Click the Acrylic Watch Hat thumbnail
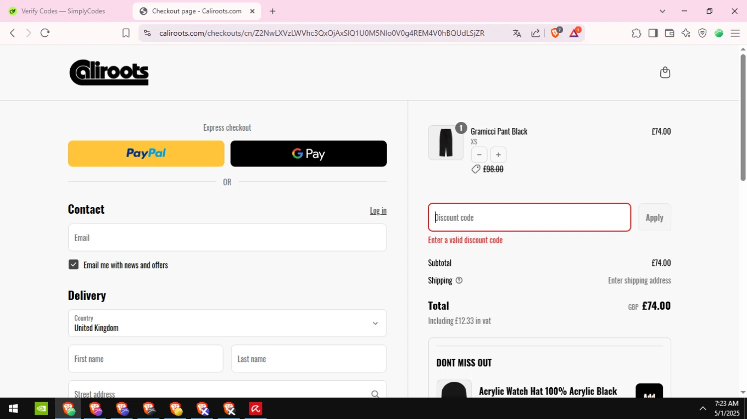 (x=454, y=389)
